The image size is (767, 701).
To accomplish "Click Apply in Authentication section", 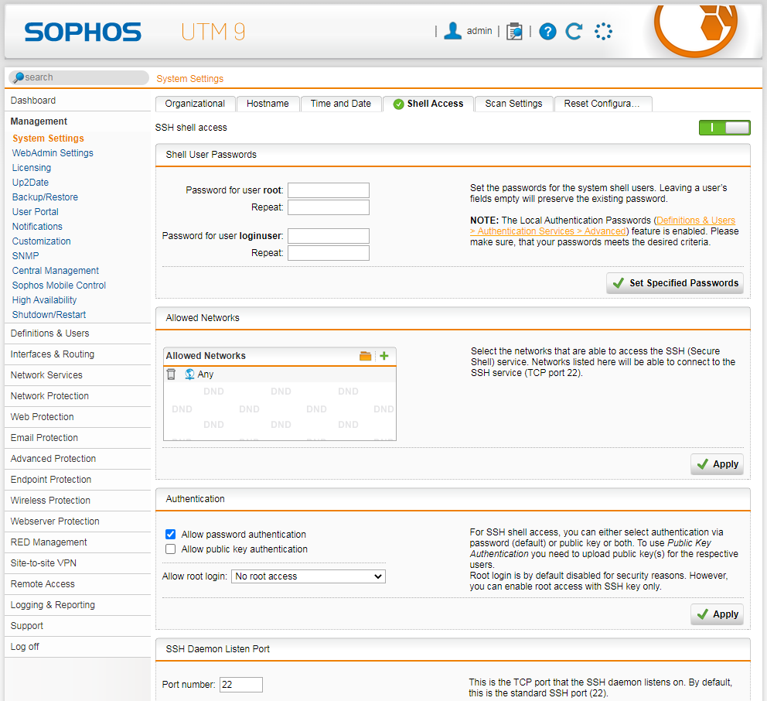I will 717,614.
